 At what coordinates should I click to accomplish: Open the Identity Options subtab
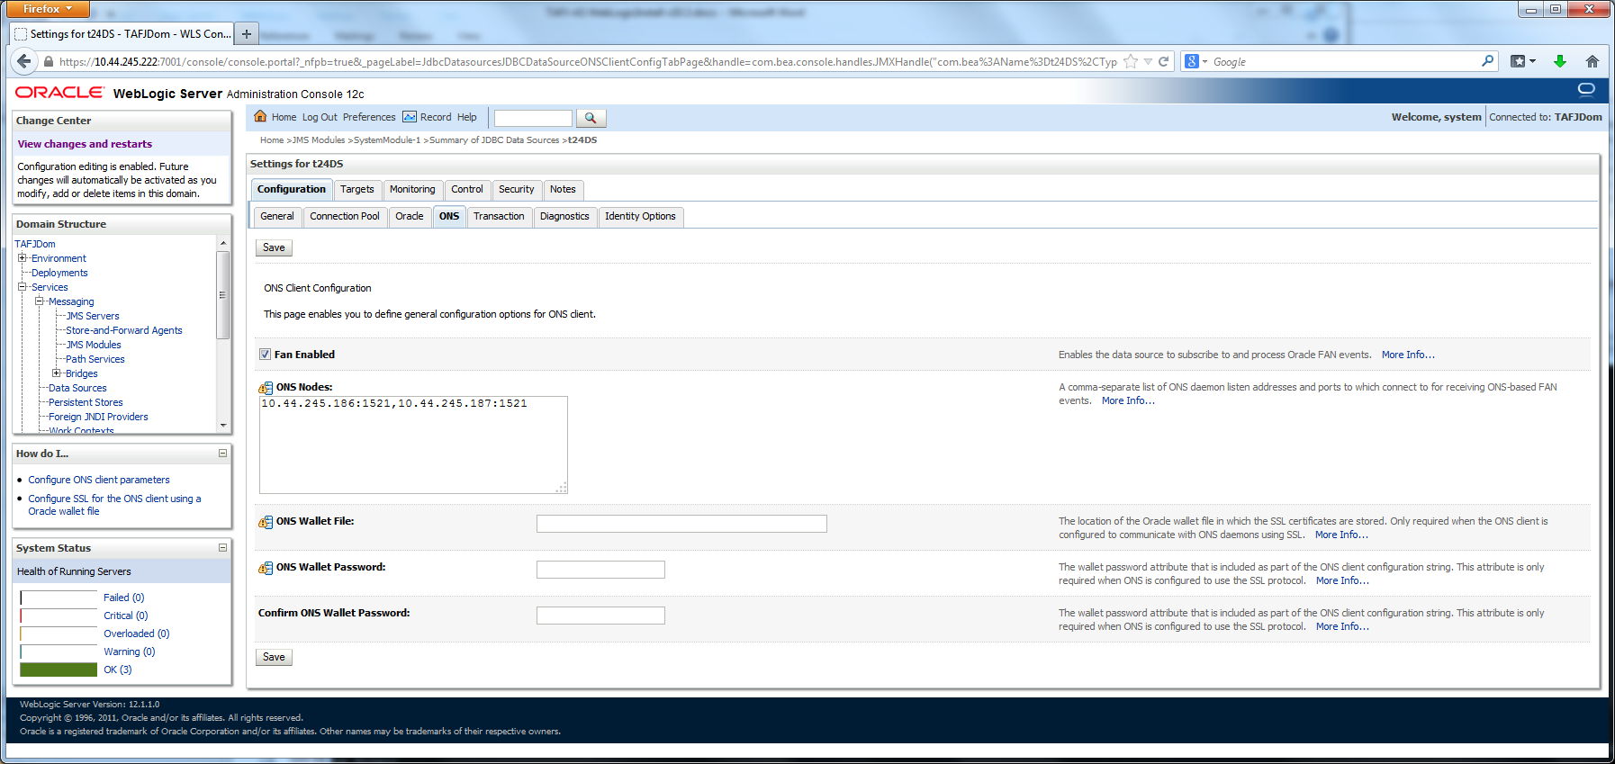click(x=640, y=216)
